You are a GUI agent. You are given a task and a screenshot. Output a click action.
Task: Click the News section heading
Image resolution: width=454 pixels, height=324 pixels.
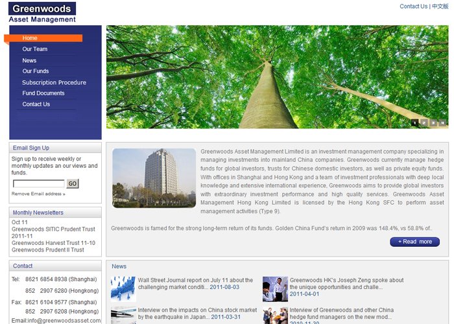click(x=119, y=266)
